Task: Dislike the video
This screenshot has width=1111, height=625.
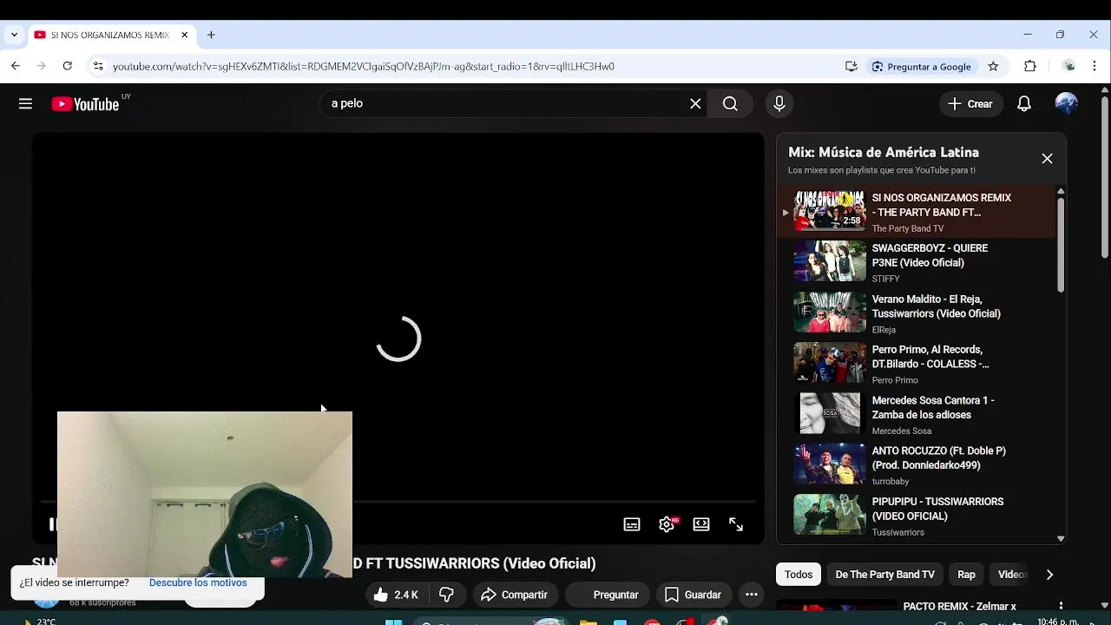Action: coord(446,595)
